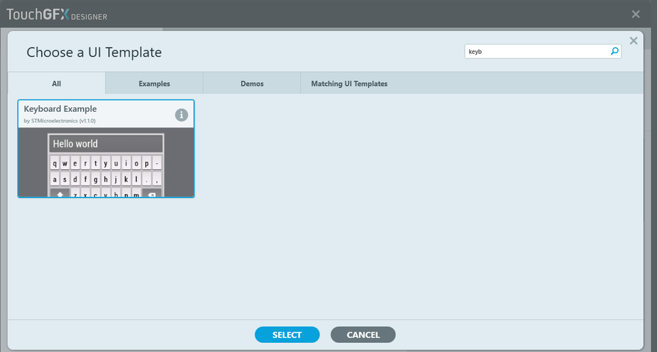Close the Choose a UI Template dialog
The height and width of the screenshot is (352, 657).
point(633,41)
